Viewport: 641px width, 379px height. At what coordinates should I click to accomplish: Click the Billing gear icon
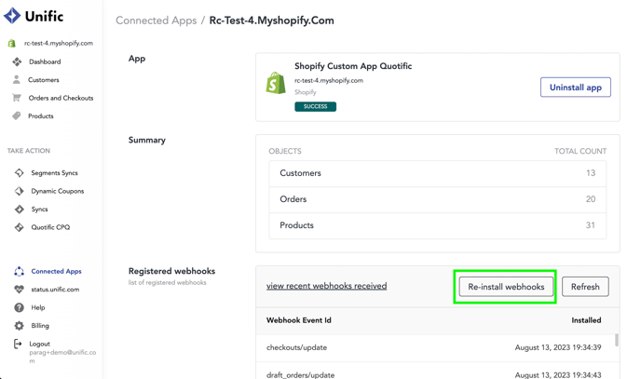[x=20, y=326]
